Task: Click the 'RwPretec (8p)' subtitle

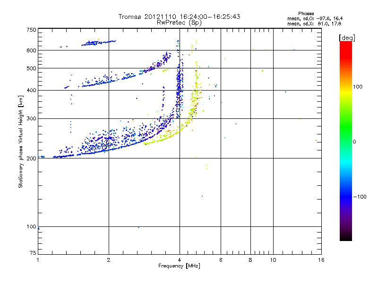Action: [179, 23]
